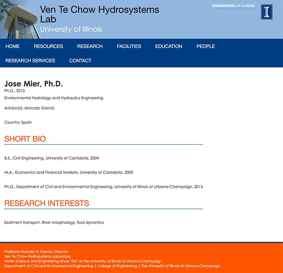Click the 'Ph.D., 2015' line
Screen dimensions: 283x273
(x=15, y=91)
